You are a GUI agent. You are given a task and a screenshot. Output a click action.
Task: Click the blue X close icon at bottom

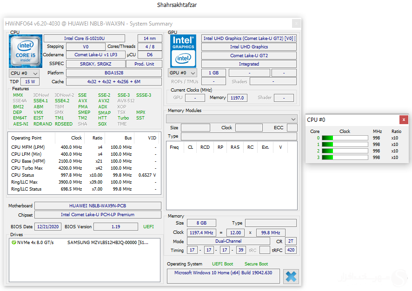pos(291,276)
